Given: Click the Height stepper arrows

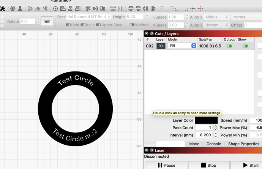Looking at the screenshot, I should click(147, 17).
